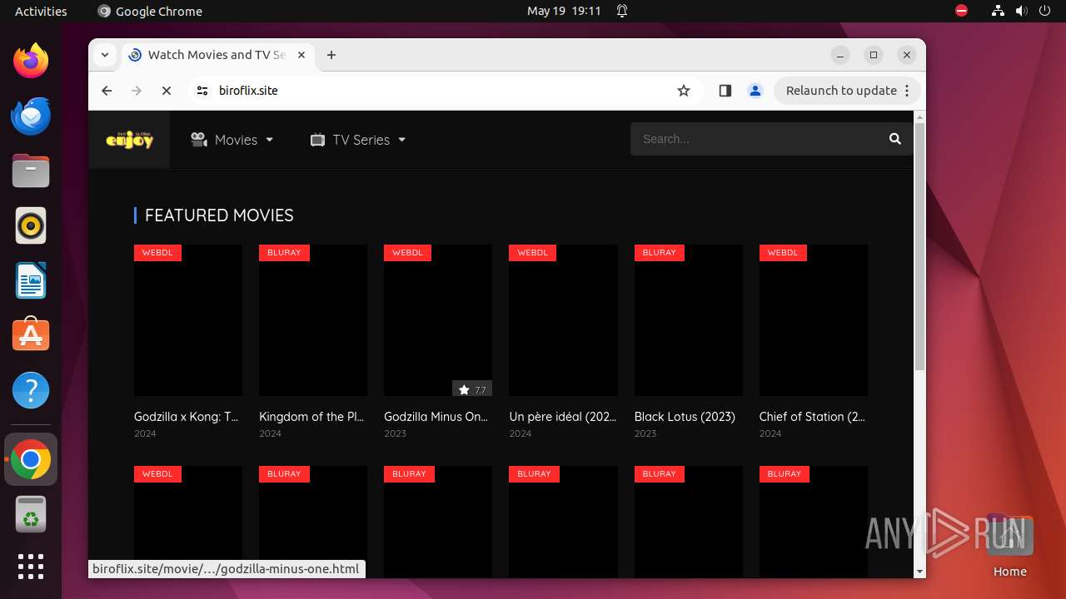1066x599 pixels.
Task: Open the volume speaker icon
Action: (1022, 11)
